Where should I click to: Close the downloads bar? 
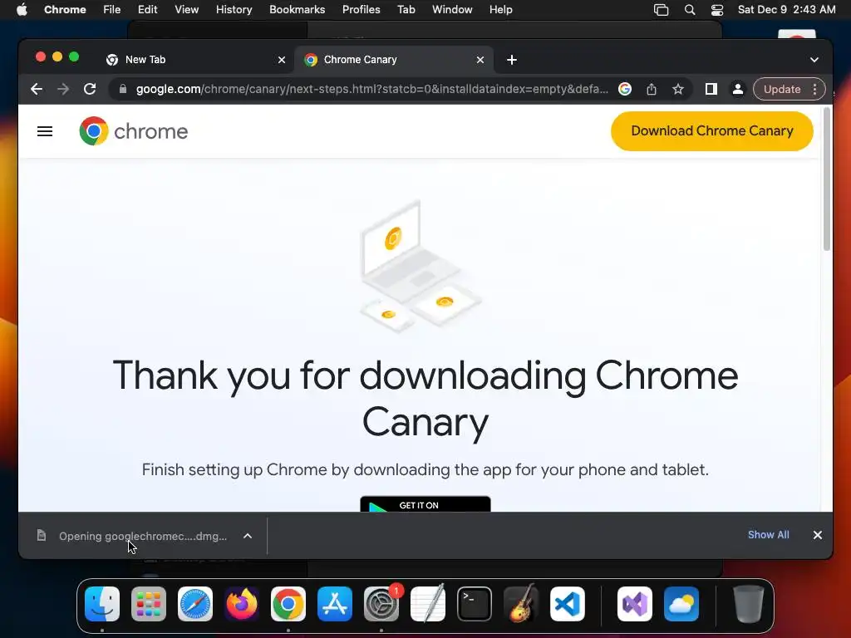[x=818, y=535]
